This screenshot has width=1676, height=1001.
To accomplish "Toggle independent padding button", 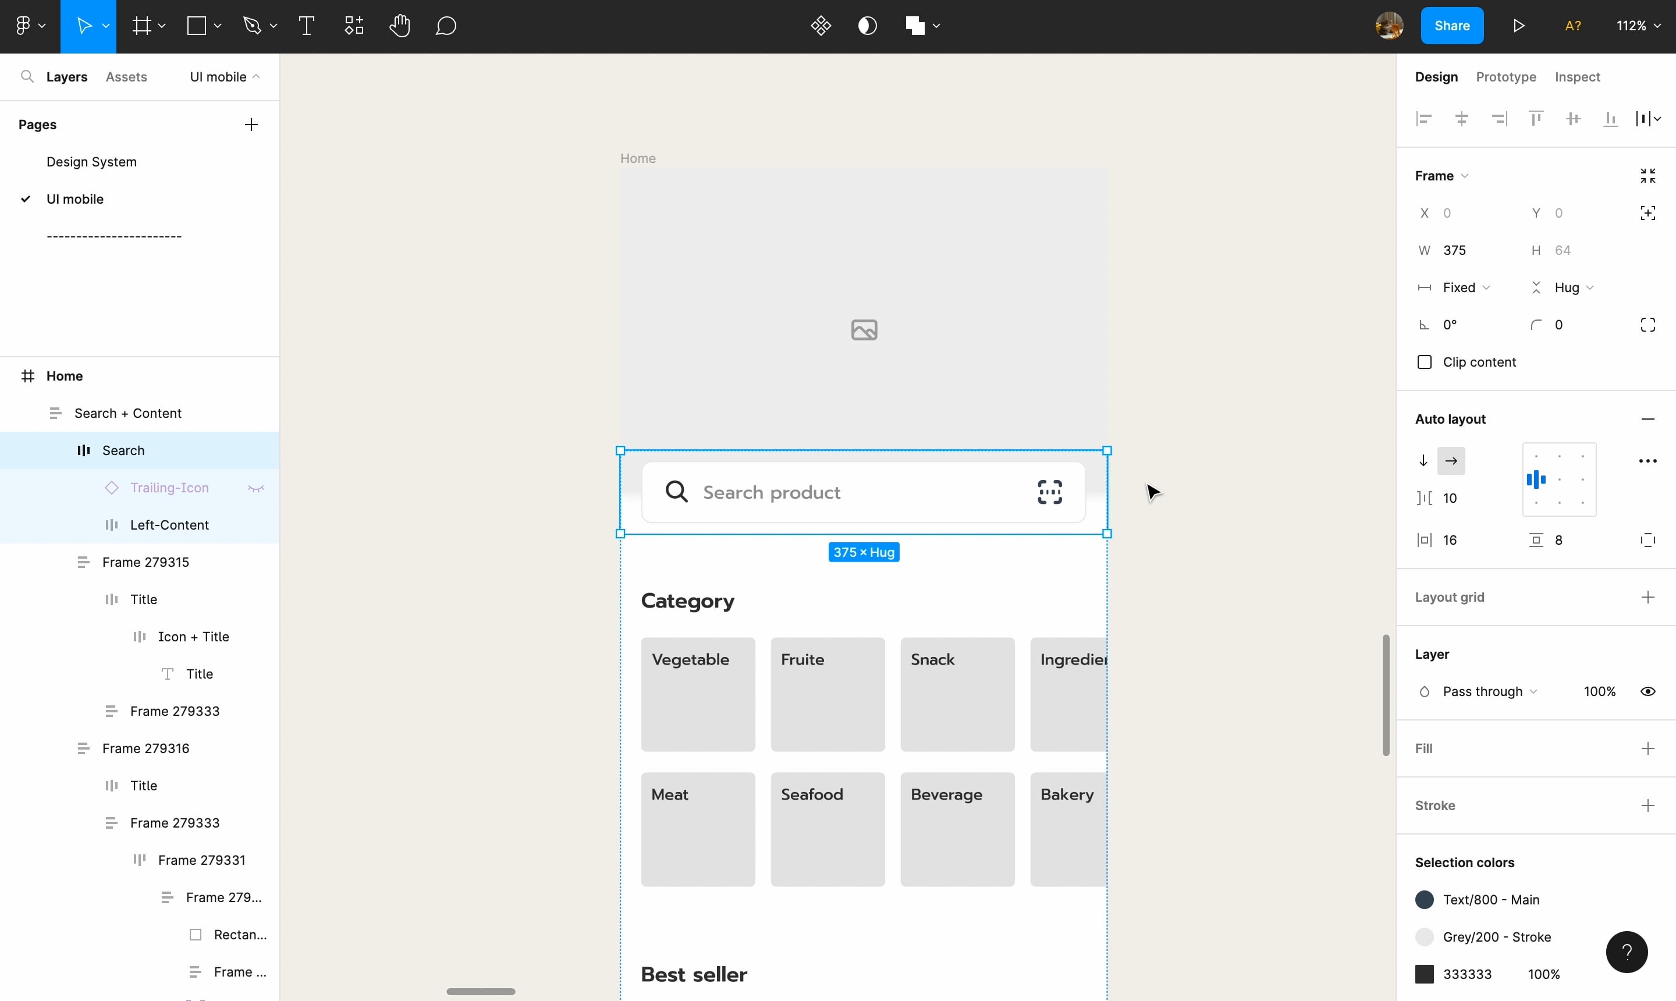I will coord(1647,539).
